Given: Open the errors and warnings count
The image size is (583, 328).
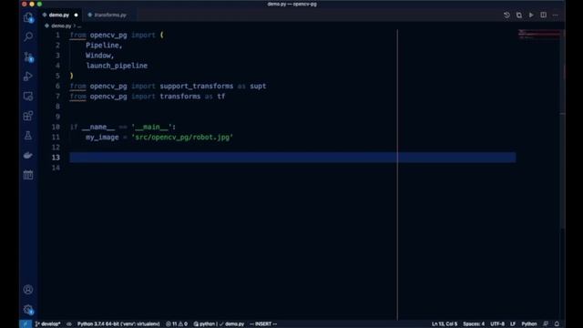Looking at the screenshot, I should pos(177,324).
